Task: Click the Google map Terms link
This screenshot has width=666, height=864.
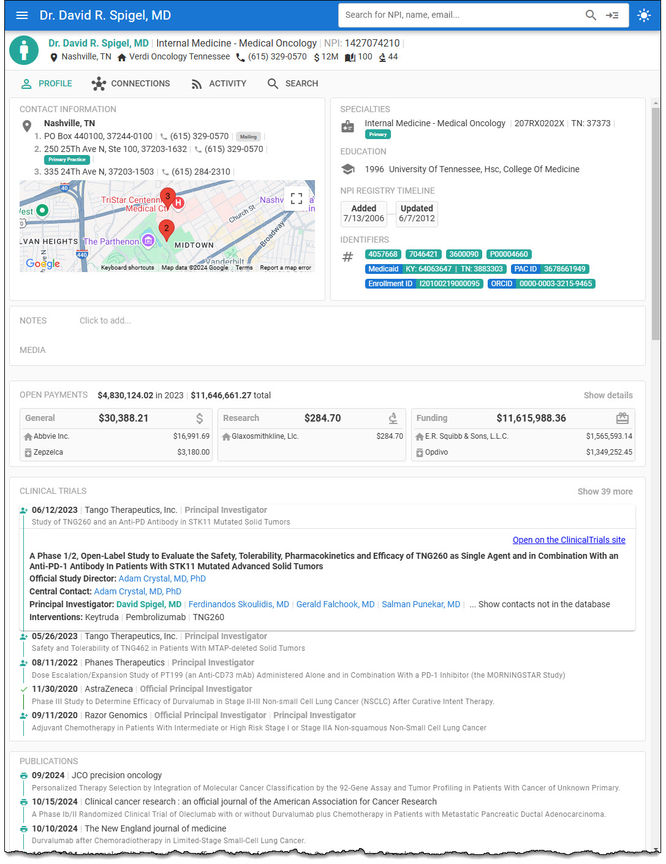Action: pos(244,268)
